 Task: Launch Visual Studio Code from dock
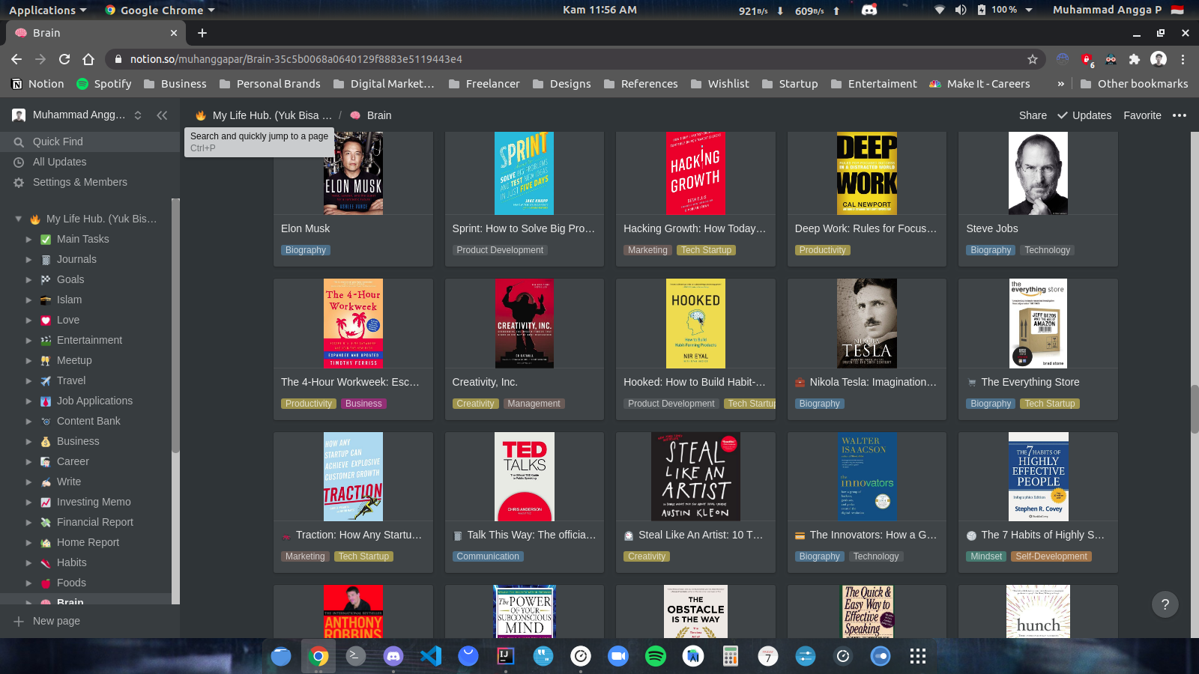[431, 657]
